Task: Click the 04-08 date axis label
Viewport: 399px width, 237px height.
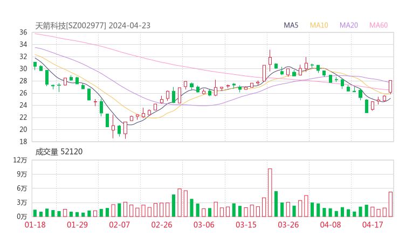Action: tap(331, 225)
